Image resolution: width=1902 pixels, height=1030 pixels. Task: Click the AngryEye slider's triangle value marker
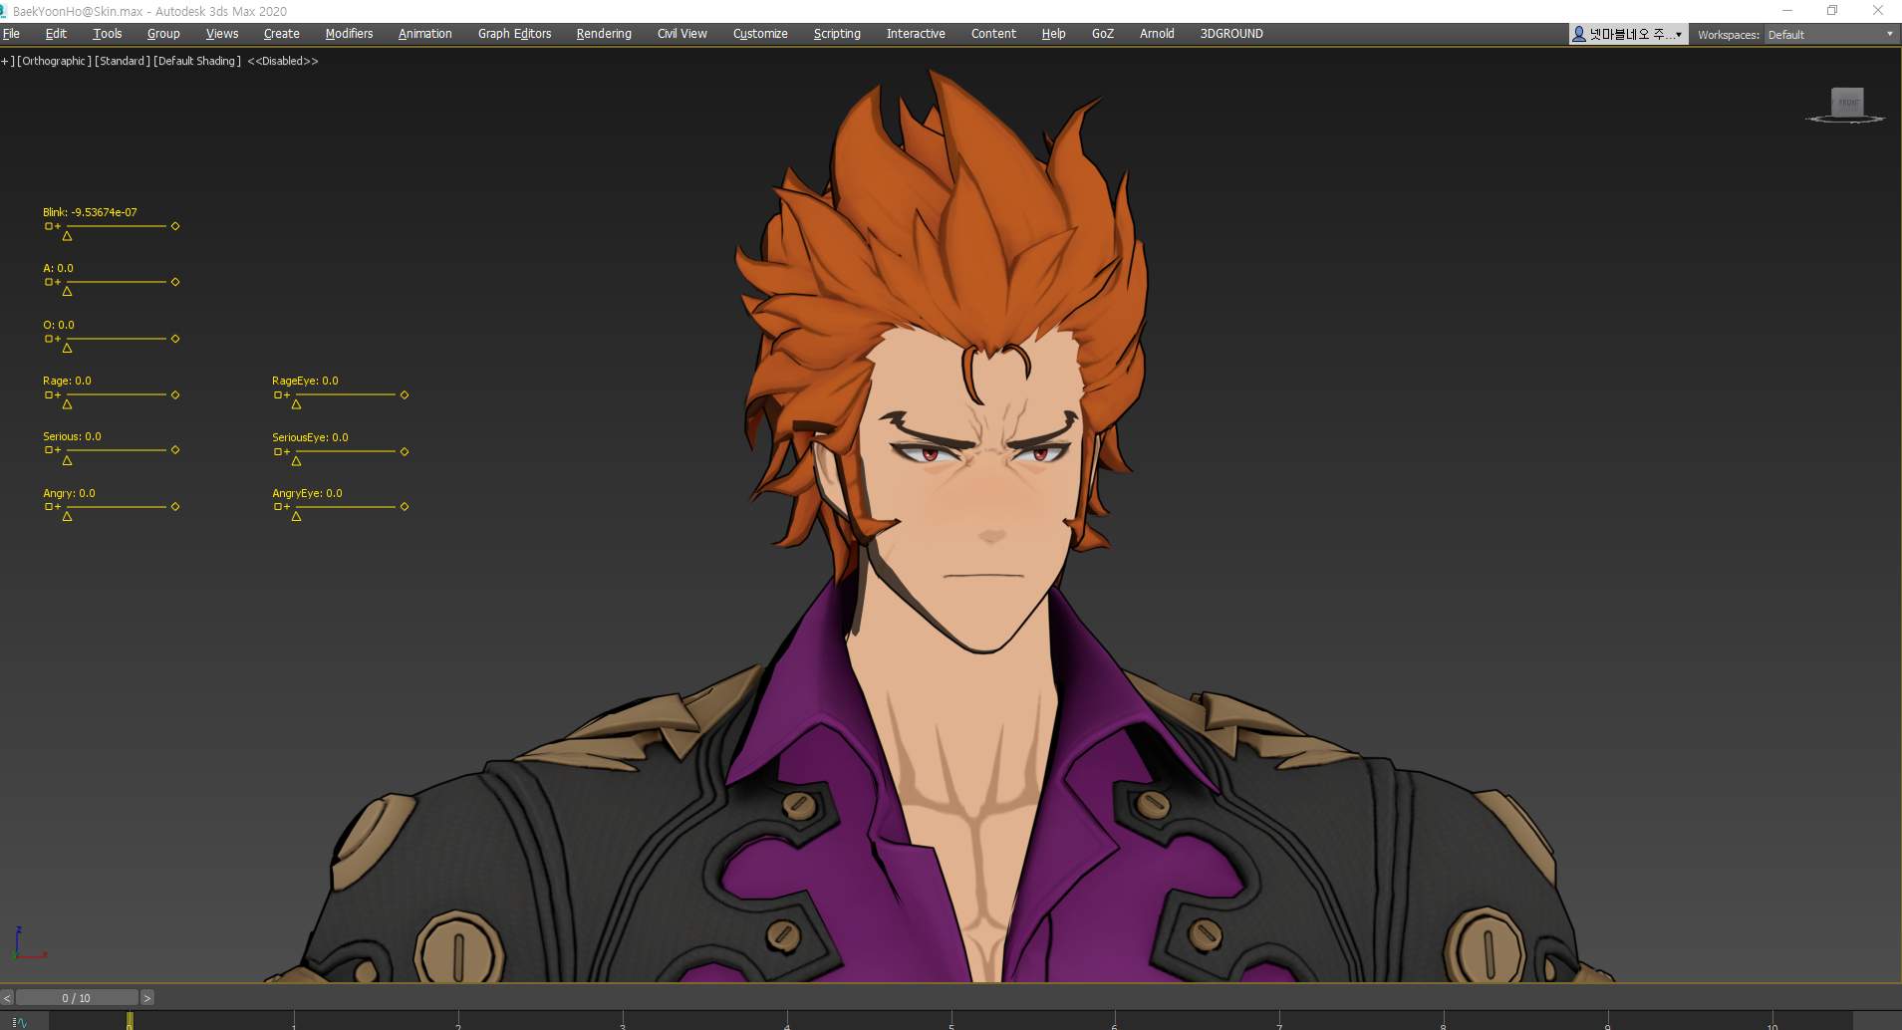coord(296,516)
